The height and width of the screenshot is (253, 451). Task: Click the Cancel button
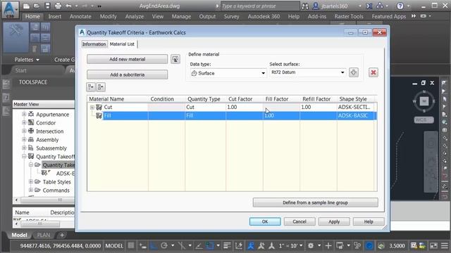tap(299, 221)
